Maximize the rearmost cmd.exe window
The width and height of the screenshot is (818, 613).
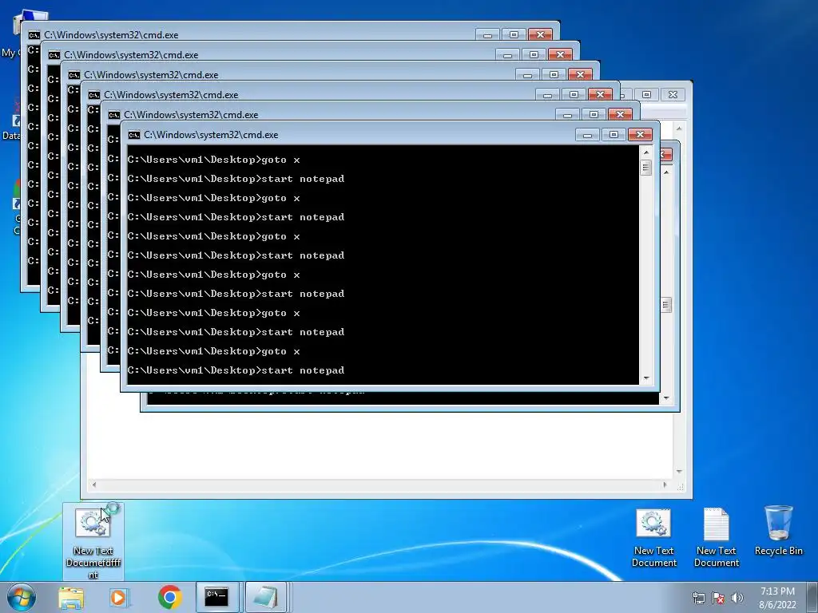514,34
